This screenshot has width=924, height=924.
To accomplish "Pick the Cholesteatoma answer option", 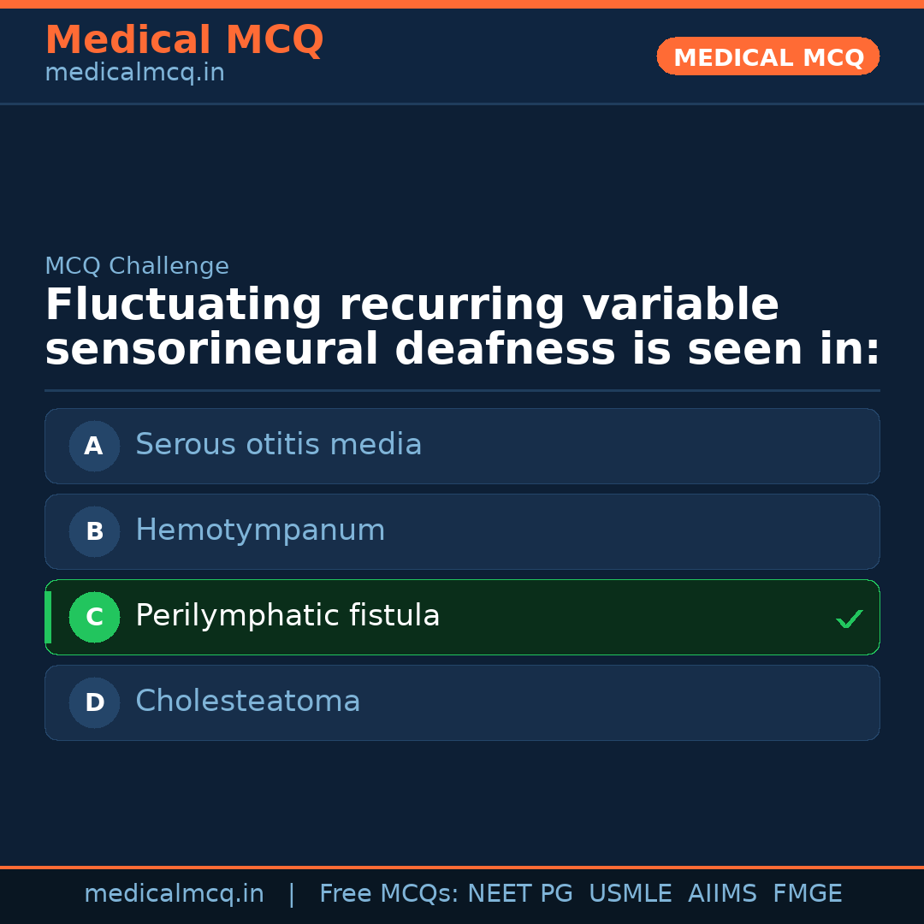I will pyautogui.click(x=247, y=702).
